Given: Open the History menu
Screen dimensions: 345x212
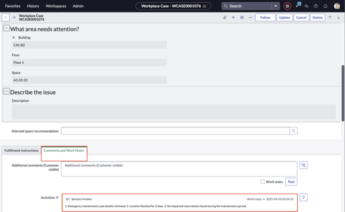Looking at the screenshot, I should coord(33,6).
